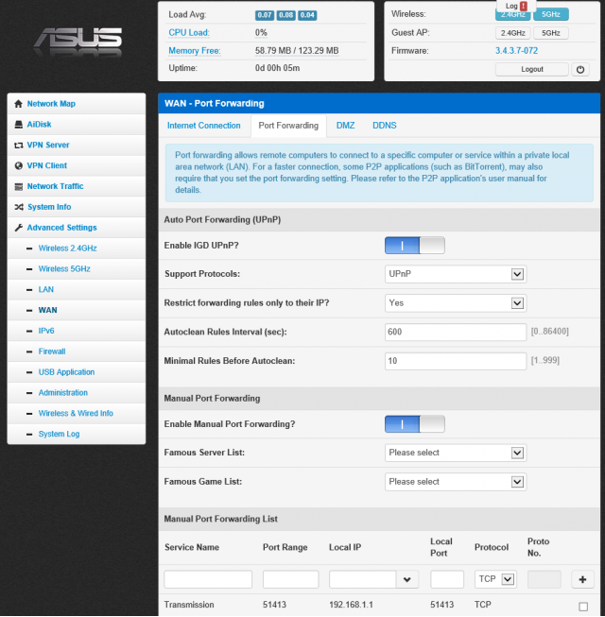
Task: Open the Famous Game List dropdown
Action: pyautogui.click(x=456, y=482)
